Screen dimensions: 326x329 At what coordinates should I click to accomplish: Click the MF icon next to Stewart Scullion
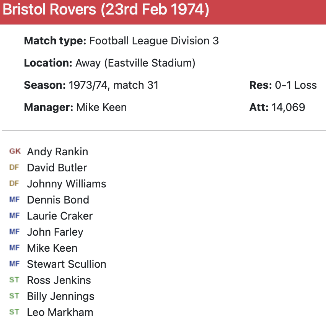[x=14, y=264]
